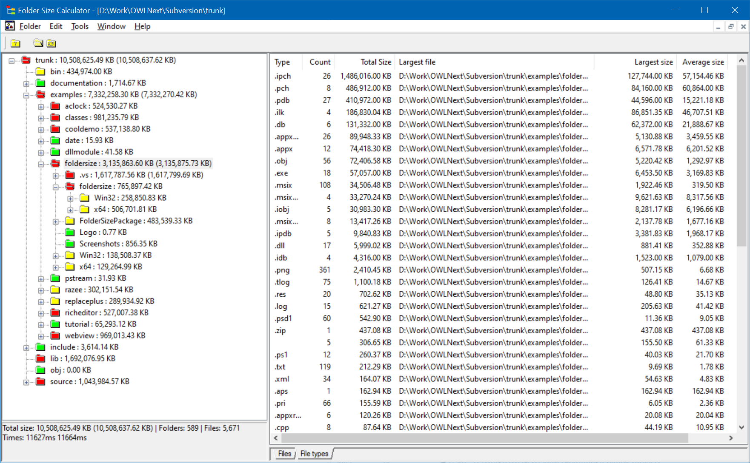The width and height of the screenshot is (750, 463).
Task: Select the .xml file type row
Action: [x=499, y=379]
